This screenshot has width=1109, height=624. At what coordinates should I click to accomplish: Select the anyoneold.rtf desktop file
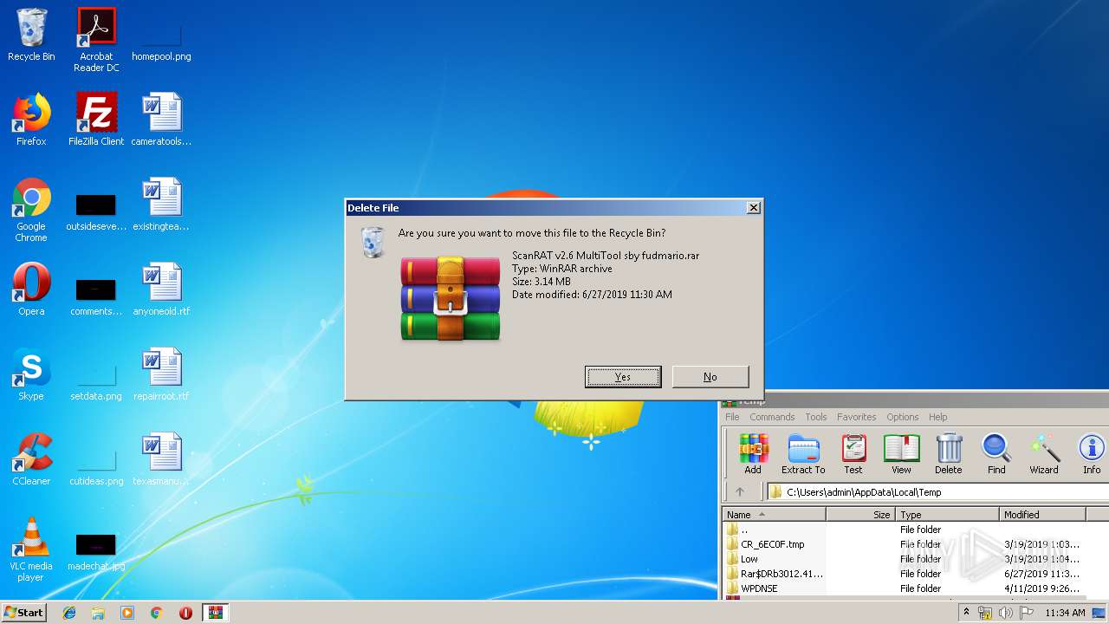click(161, 289)
